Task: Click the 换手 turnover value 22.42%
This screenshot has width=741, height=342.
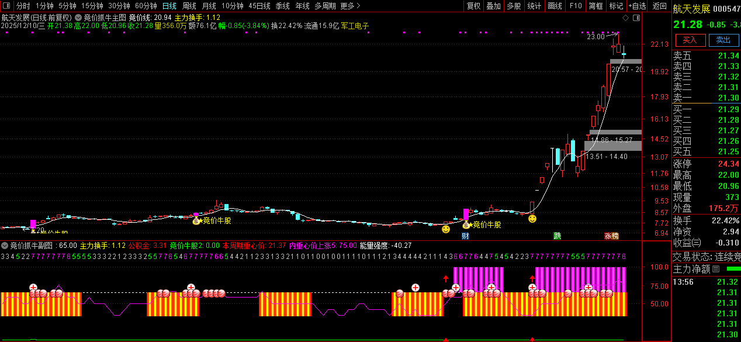Action: (726, 220)
